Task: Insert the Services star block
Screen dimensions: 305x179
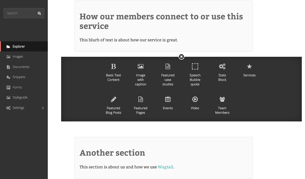Action: point(249,70)
